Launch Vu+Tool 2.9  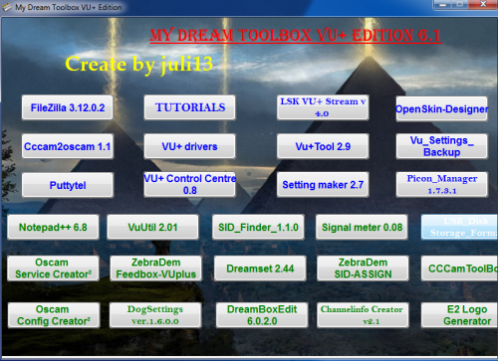[323, 146]
